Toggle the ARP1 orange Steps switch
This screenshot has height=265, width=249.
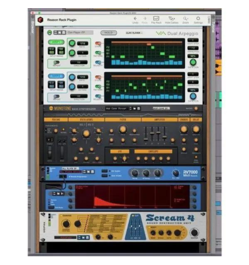pyautogui.click(x=98, y=43)
